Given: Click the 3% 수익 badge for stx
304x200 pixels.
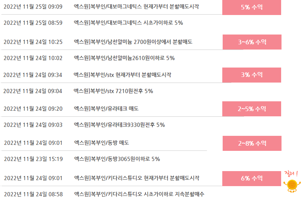Looking at the screenshot, I should 252,75.
